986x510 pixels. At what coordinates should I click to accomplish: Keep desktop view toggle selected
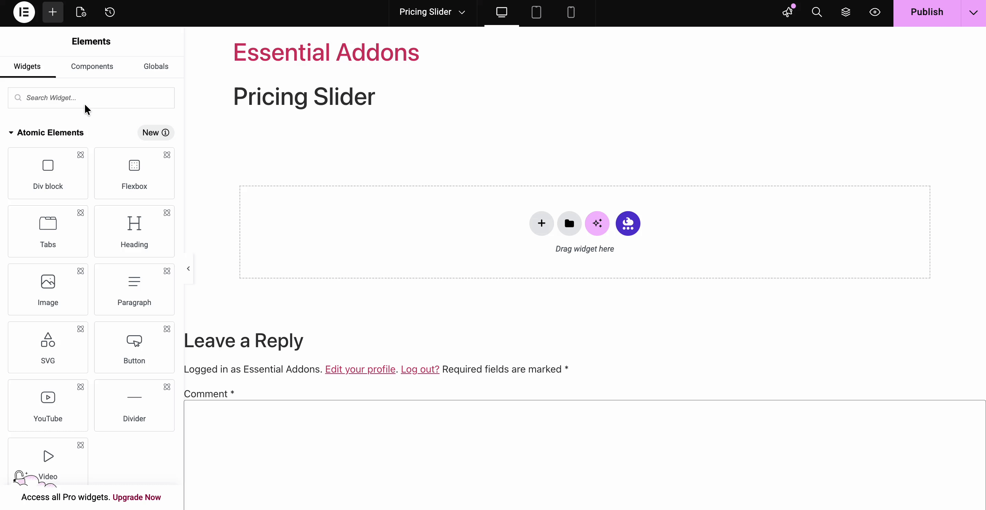click(502, 12)
